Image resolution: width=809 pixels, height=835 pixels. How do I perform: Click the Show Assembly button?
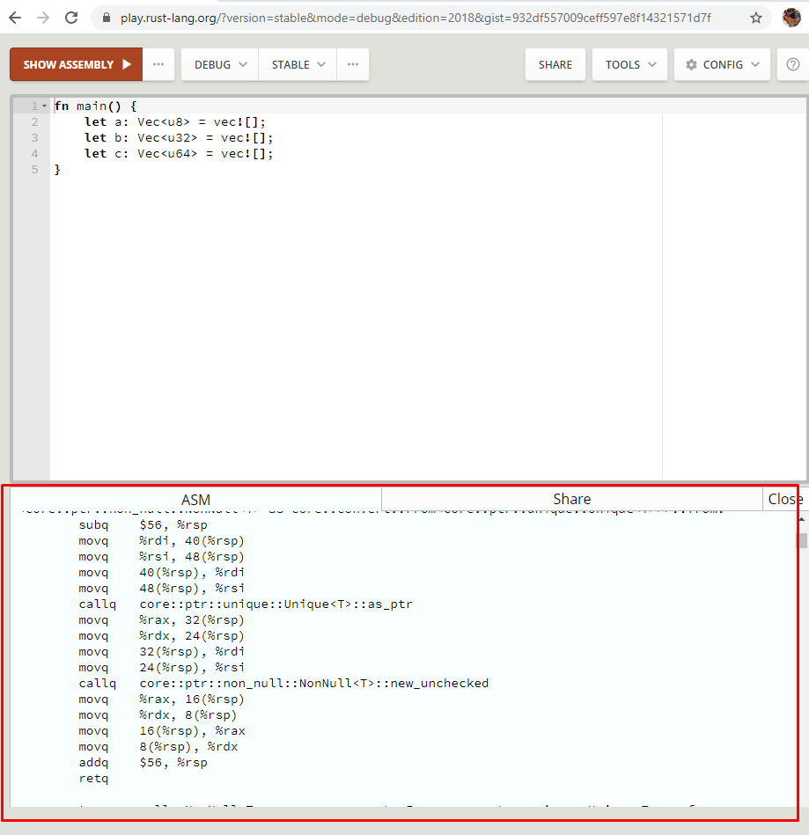pos(77,64)
